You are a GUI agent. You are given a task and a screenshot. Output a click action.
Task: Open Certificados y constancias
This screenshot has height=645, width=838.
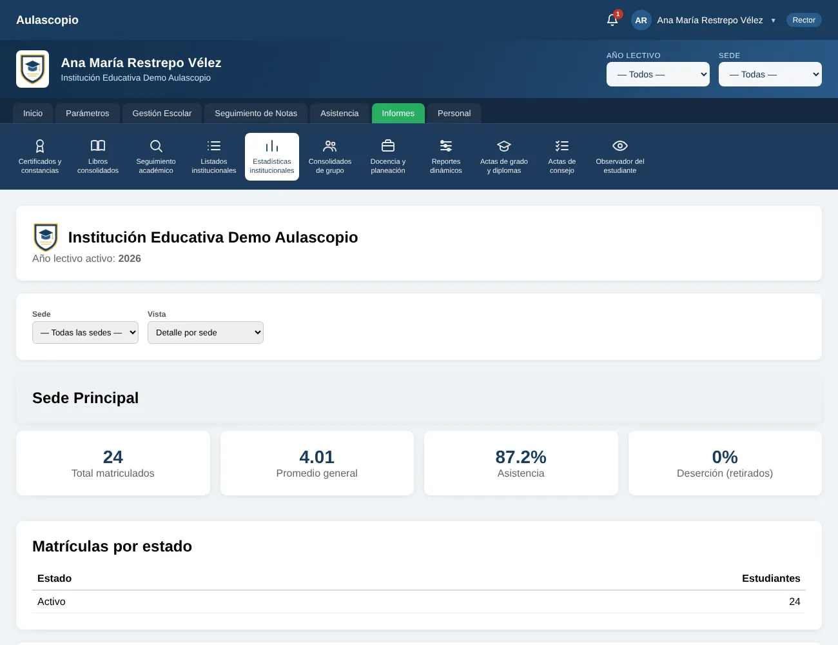40,157
